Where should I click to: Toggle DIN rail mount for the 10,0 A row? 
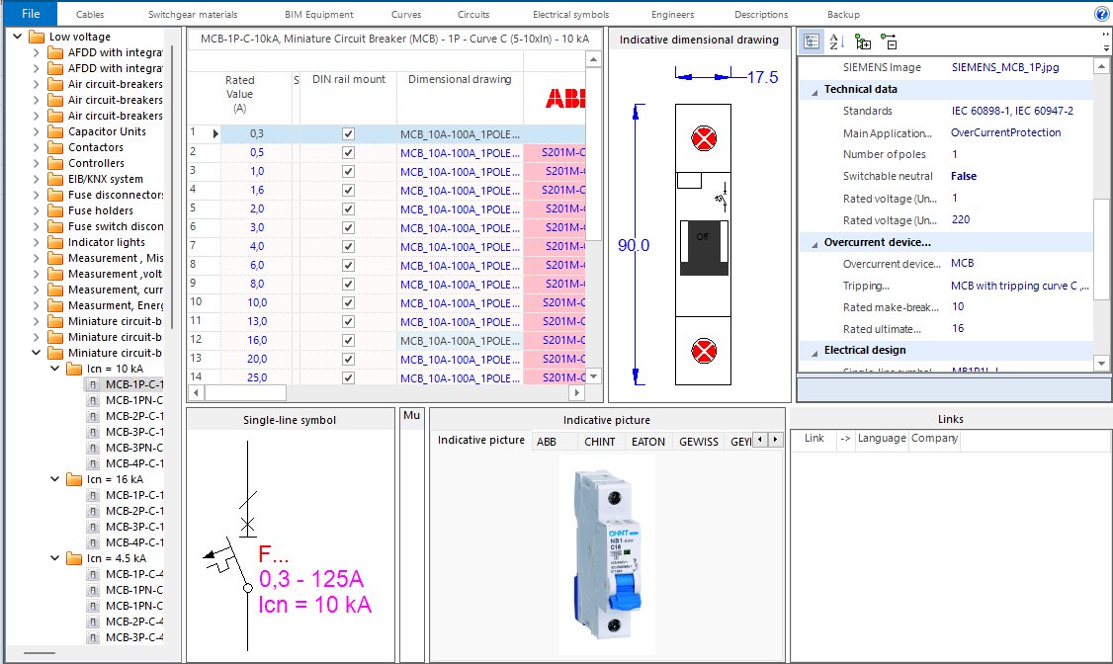pos(348,302)
